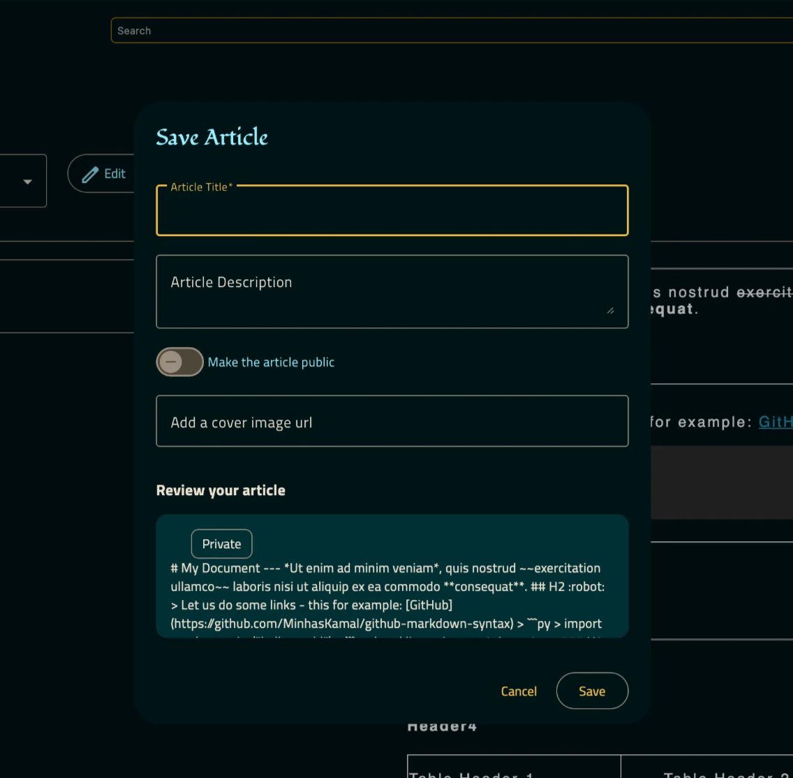Viewport: 793px width, 778px height.
Task: Click the "Add a cover image url" field
Action: pos(392,421)
